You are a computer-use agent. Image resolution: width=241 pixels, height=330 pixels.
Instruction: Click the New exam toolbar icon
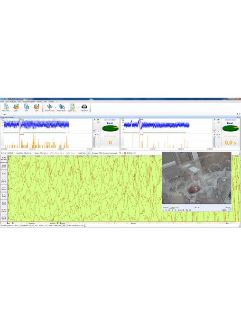6,107
